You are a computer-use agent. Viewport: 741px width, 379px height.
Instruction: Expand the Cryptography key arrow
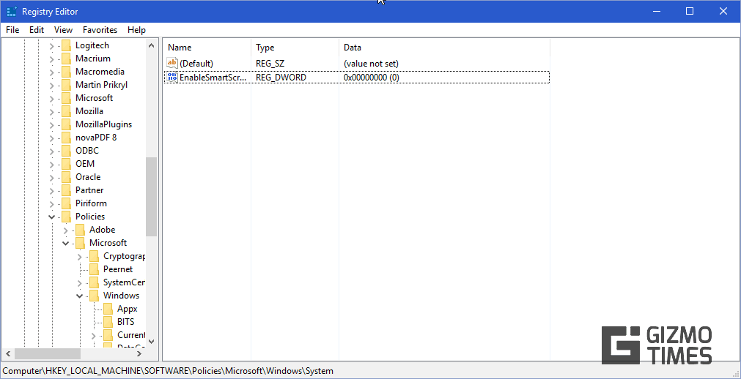[80, 256]
